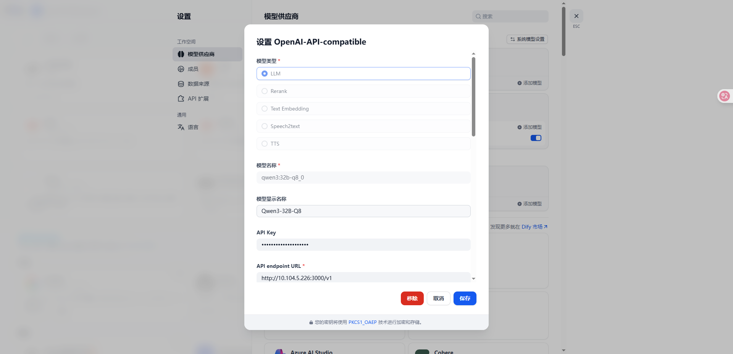Click the API extension puzzle icon

(x=181, y=99)
